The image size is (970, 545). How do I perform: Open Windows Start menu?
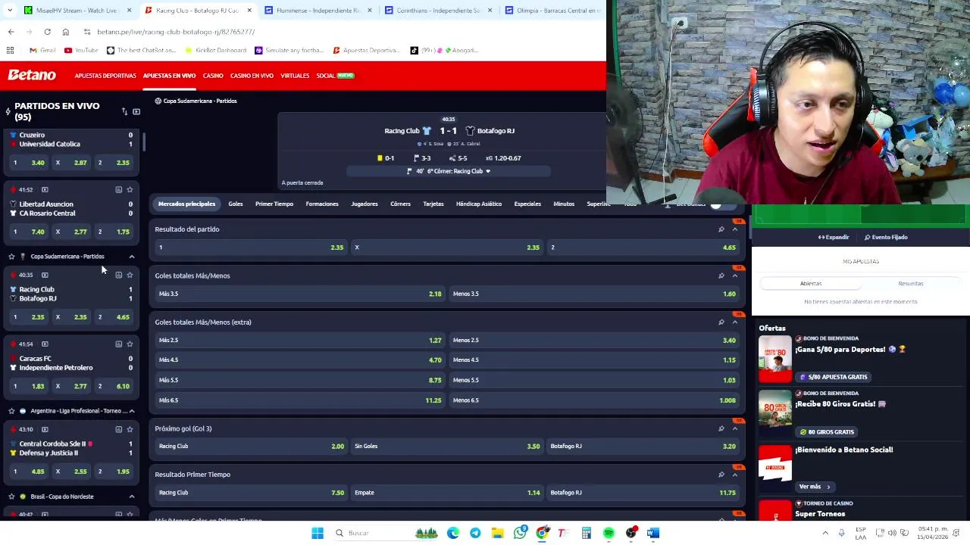[318, 533]
